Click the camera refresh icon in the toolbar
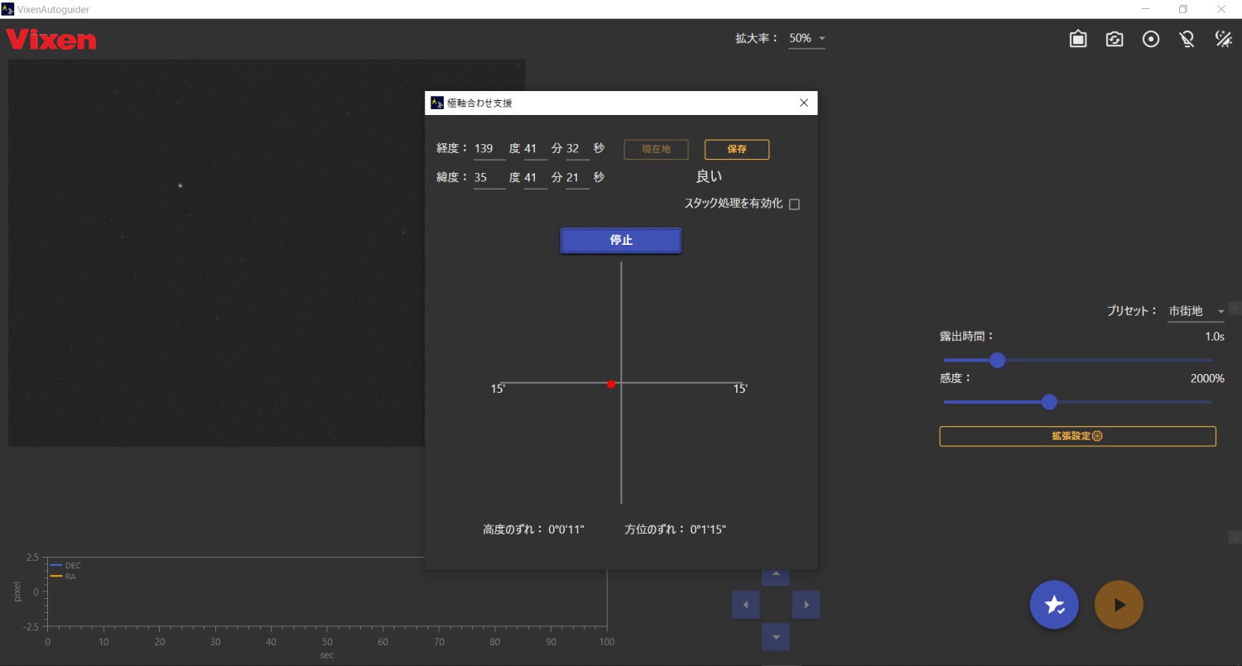The height and width of the screenshot is (666, 1242). 1114,38
